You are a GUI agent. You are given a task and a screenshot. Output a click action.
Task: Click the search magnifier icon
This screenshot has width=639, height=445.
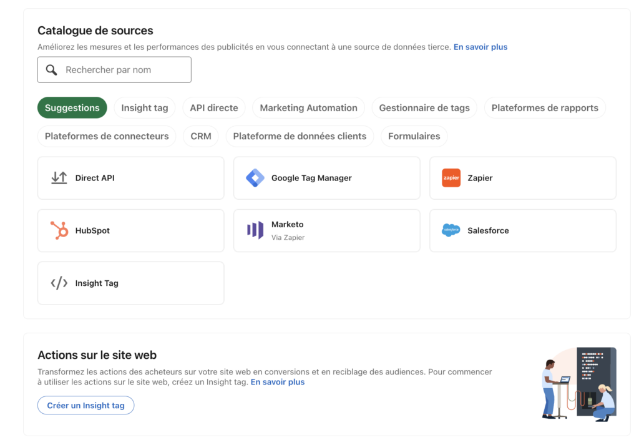[x=52, y=69]
